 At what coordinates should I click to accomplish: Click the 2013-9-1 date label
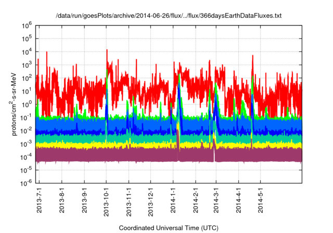pyautogui.click(x=84, y=200)
